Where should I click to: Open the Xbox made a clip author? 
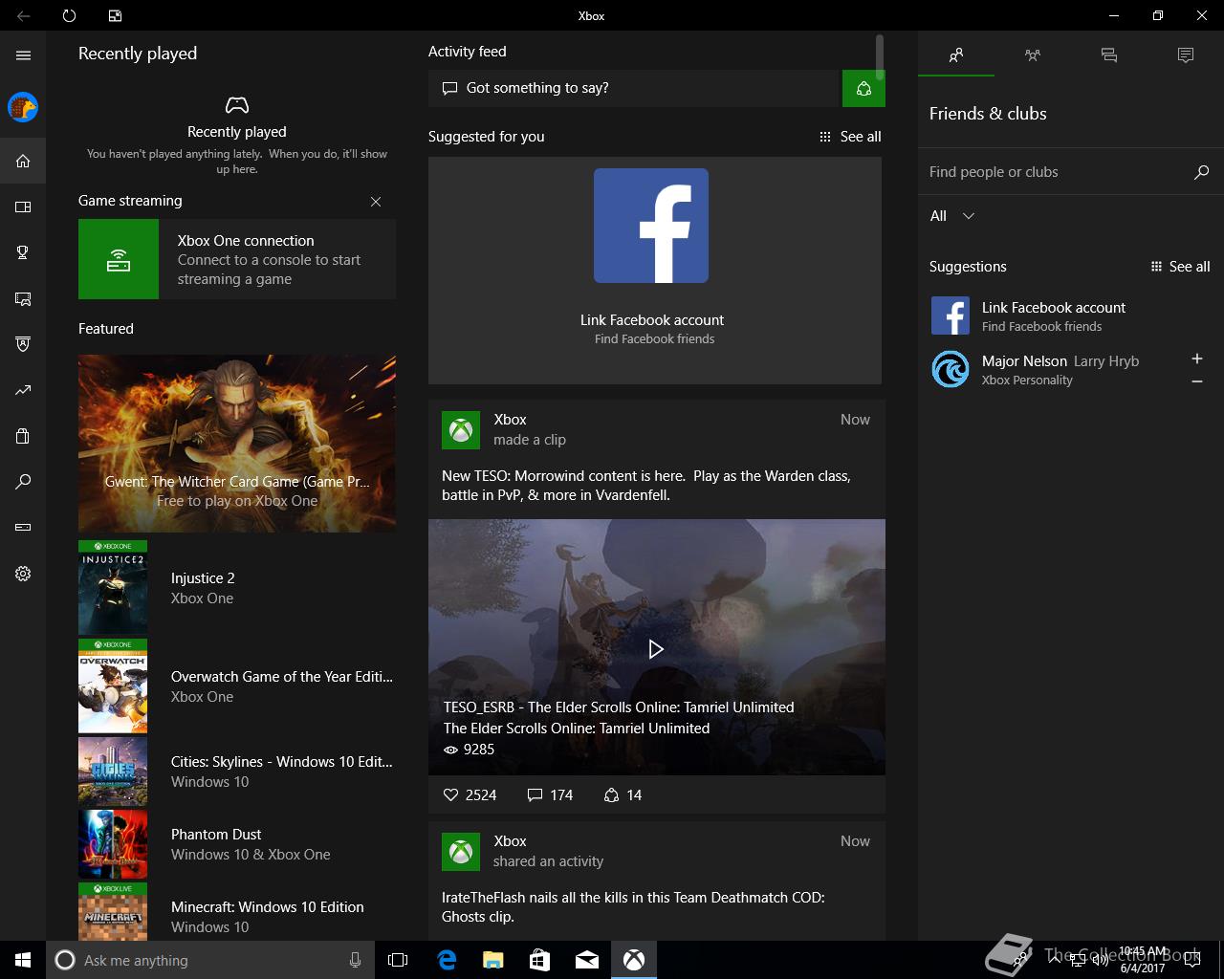point(510,420)
